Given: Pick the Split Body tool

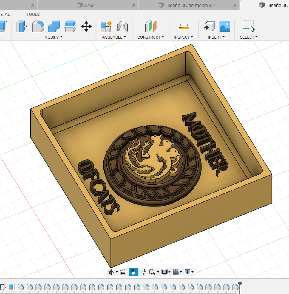Looking at the screenshot, I should coord(70,26).
